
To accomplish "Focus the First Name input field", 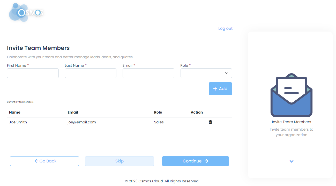I will tap(33, 73).
